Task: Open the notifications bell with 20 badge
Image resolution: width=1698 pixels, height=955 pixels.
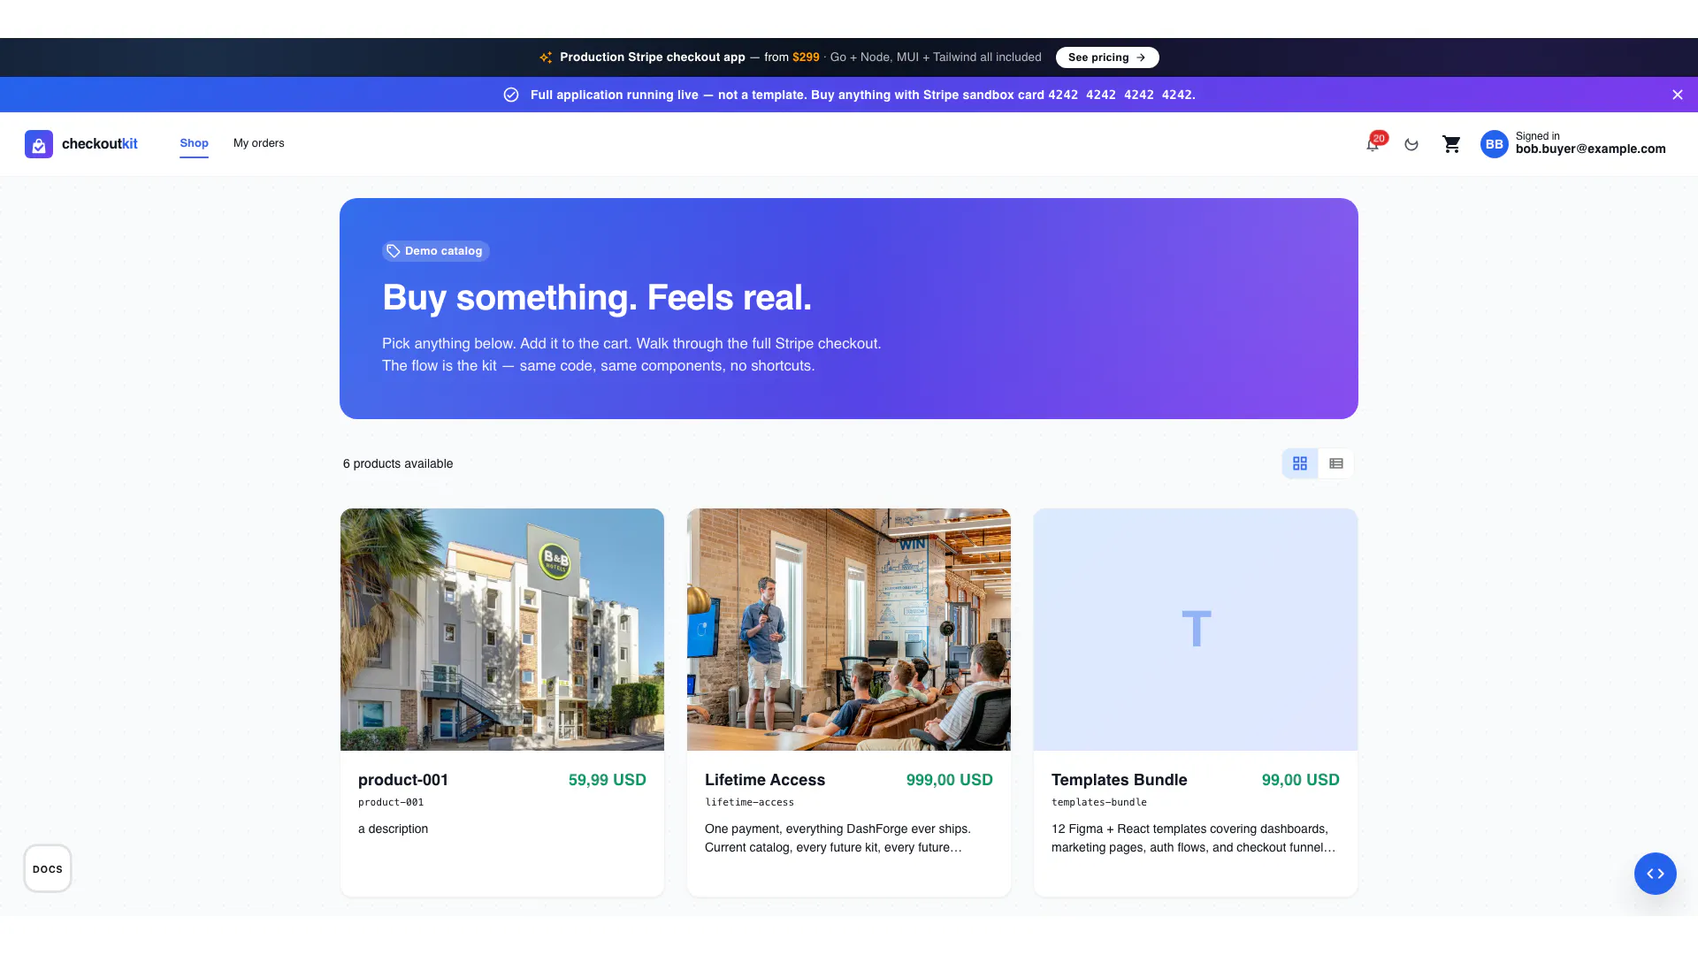Action: (1373, 144)
